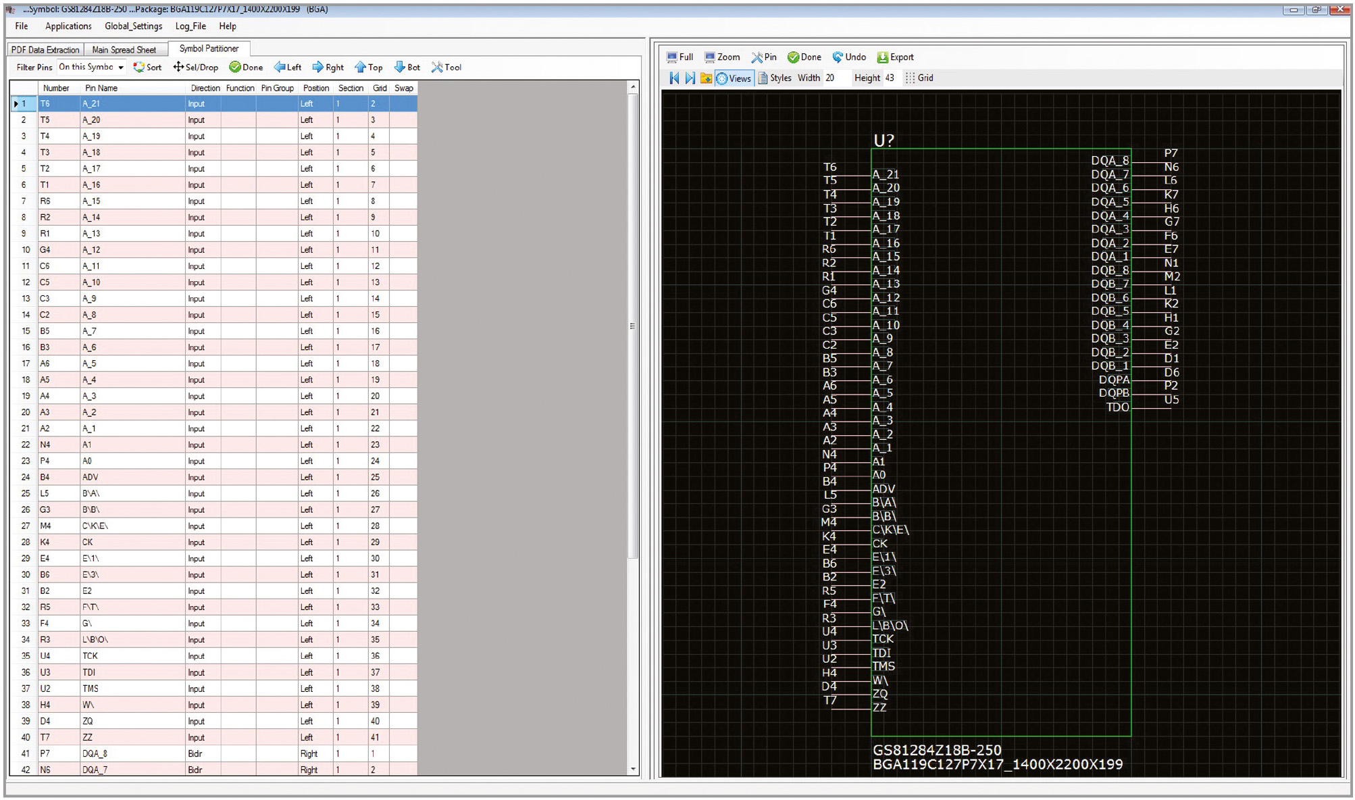Open the Global_Settings menu

[133, 26]
